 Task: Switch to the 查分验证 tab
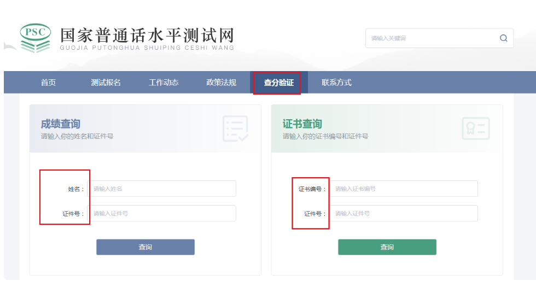coord(278,83)
